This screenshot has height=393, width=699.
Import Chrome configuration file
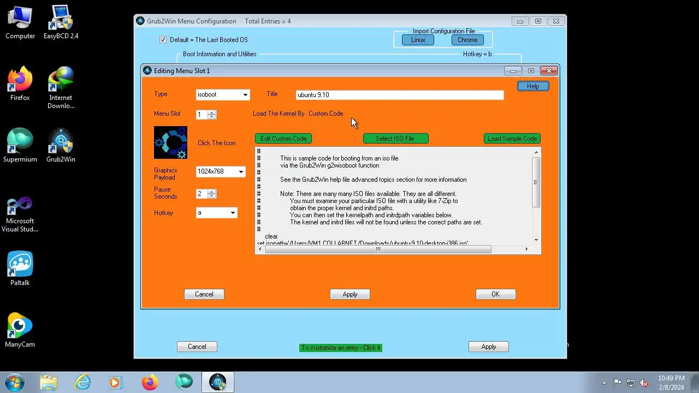[x=467, y=40]
